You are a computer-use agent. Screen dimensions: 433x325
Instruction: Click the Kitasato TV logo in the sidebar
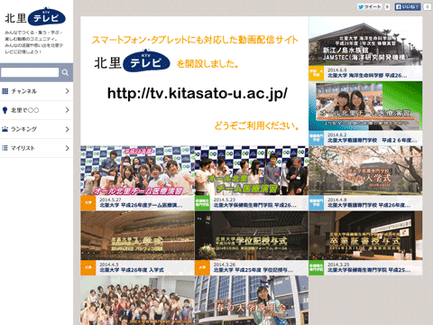[x=35, y=17]
